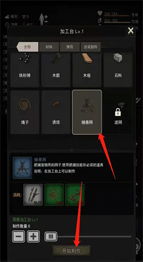Click the craft quantity slider handle
Screen dimensions: 143x262
[x=51, y=237]
